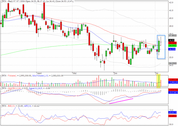Click the 42.0 price axis label
Screen dimensions: 178x126
(x=171, y=2)
